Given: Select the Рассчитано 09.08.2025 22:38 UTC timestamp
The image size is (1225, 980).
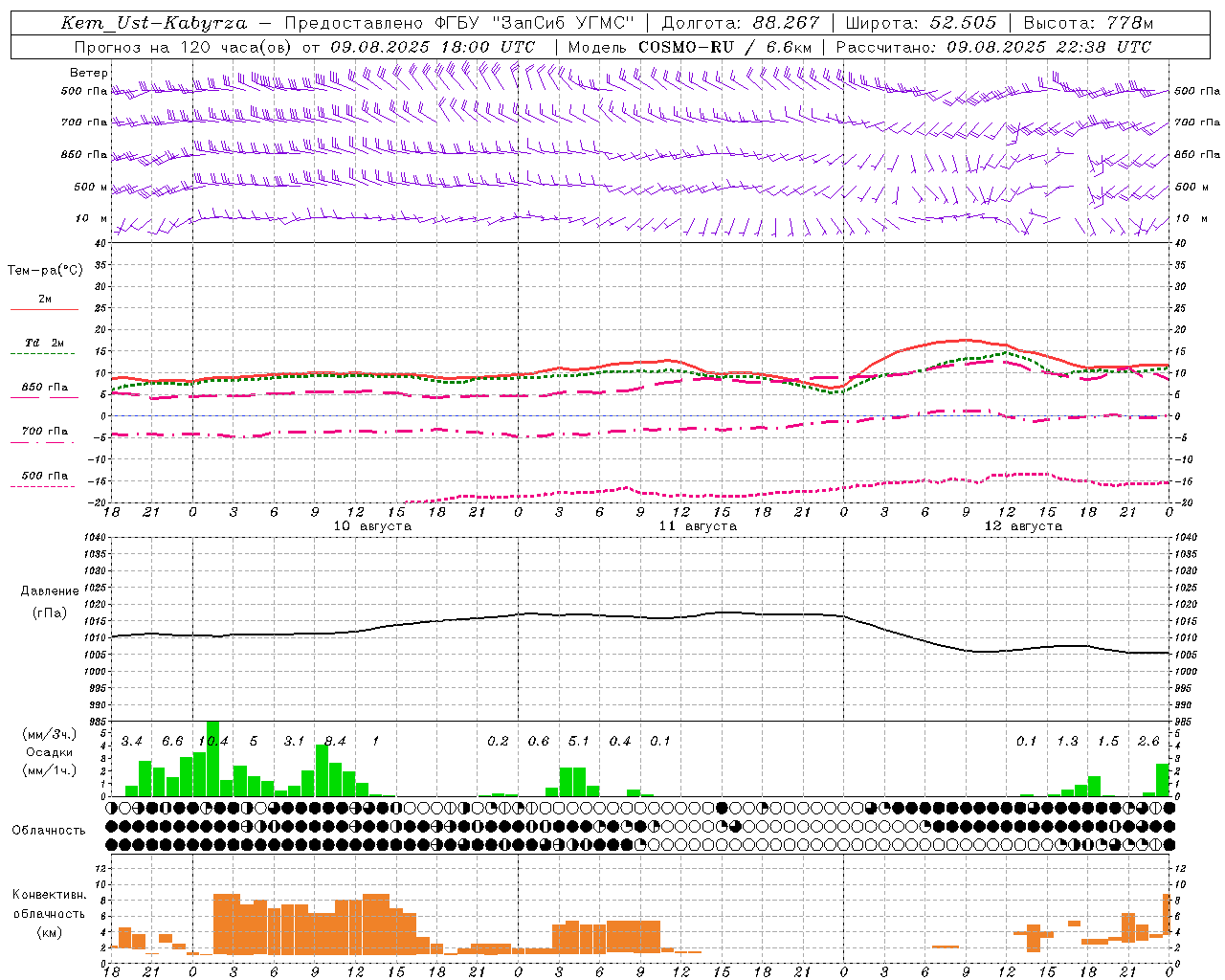Looking at the screenshot, I should click(993, 47).
